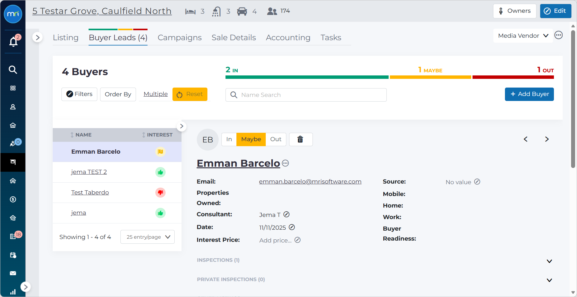Set buyer interest to Maybe
Viewport: 577px width, 297px height.
(x=251, y=139)
